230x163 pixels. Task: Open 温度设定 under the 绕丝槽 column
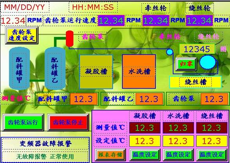(x=212, y=155)
